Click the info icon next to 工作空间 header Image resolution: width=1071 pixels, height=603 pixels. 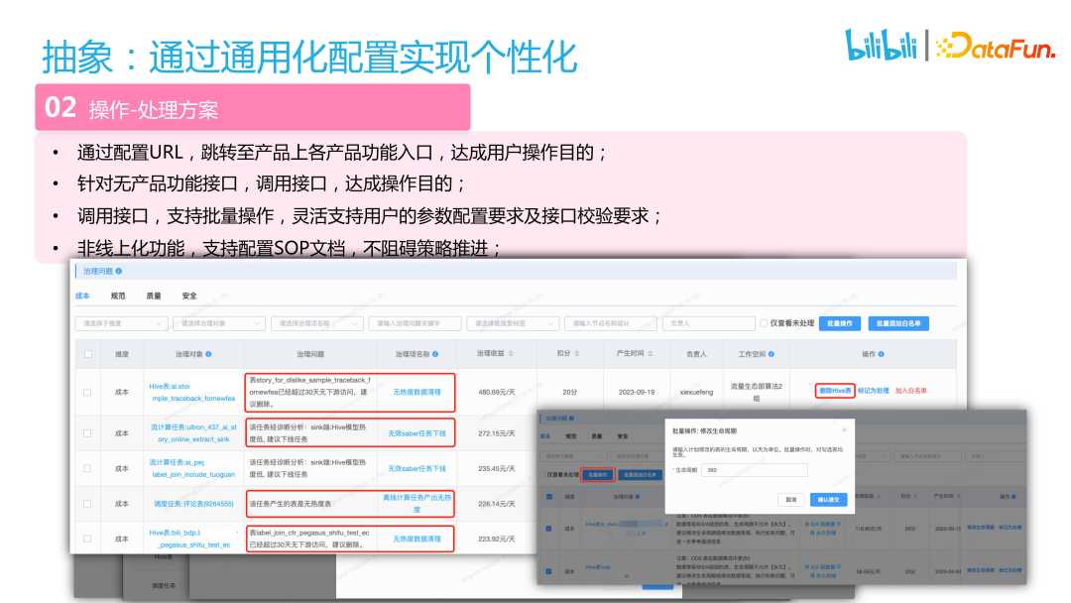(773, 353)
